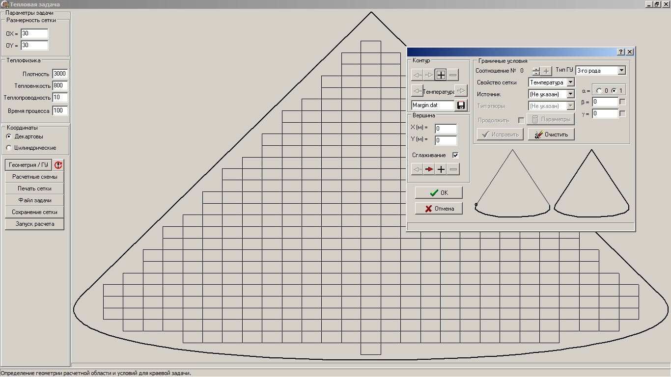This screenshot has height=377, width=671.
Task: Click the Параметры button
Action: (551, 120)
